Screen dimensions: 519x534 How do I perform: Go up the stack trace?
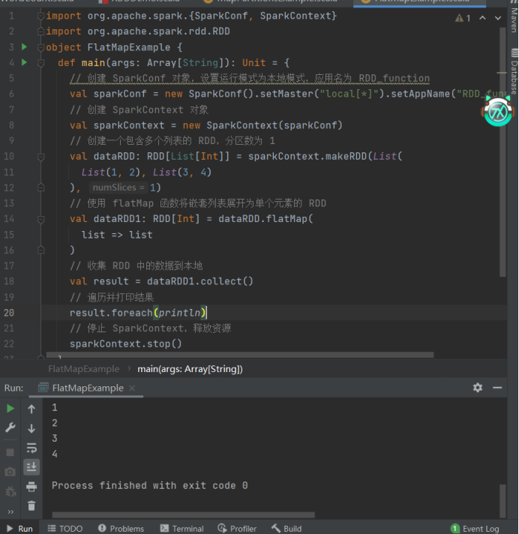click(x=31, y=409)
